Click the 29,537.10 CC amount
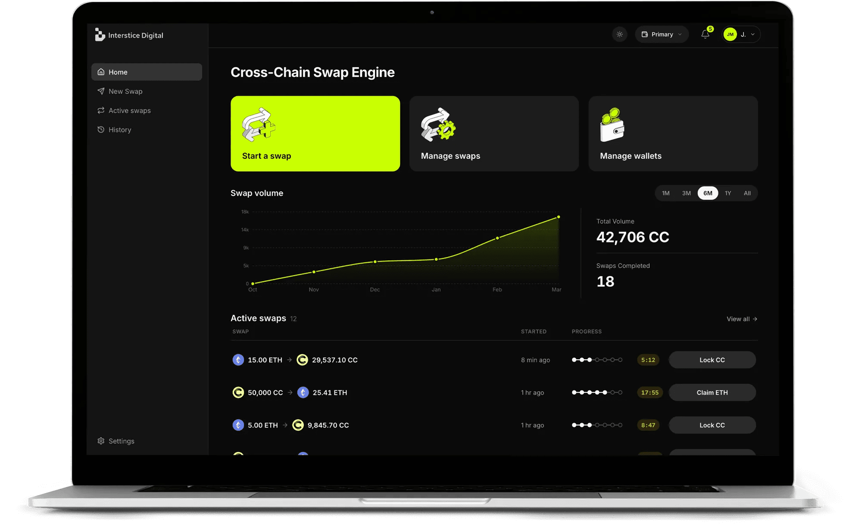The height and width of the screenshot is (525, 862). tap(335, 360)
